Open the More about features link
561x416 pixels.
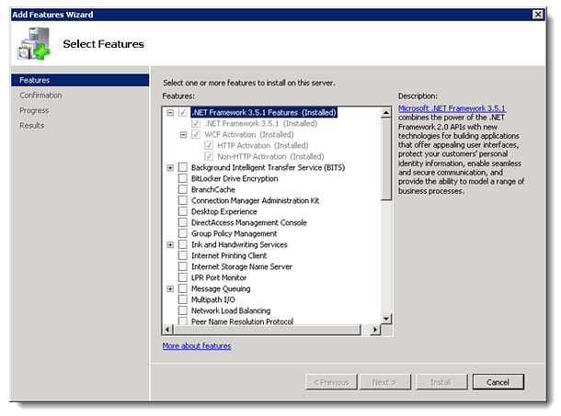point(197,346)
